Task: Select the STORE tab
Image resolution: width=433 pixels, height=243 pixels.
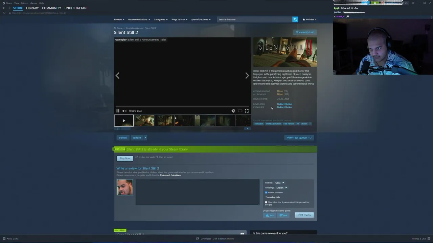Action: [x=18, y=8]
